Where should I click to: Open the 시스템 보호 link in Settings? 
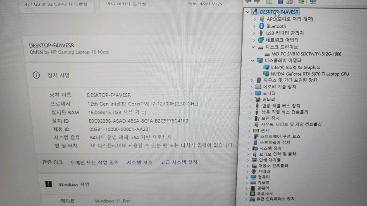(140, 162)
